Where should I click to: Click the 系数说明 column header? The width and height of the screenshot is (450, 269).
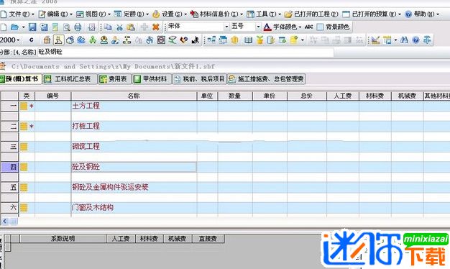click(63, 239)
